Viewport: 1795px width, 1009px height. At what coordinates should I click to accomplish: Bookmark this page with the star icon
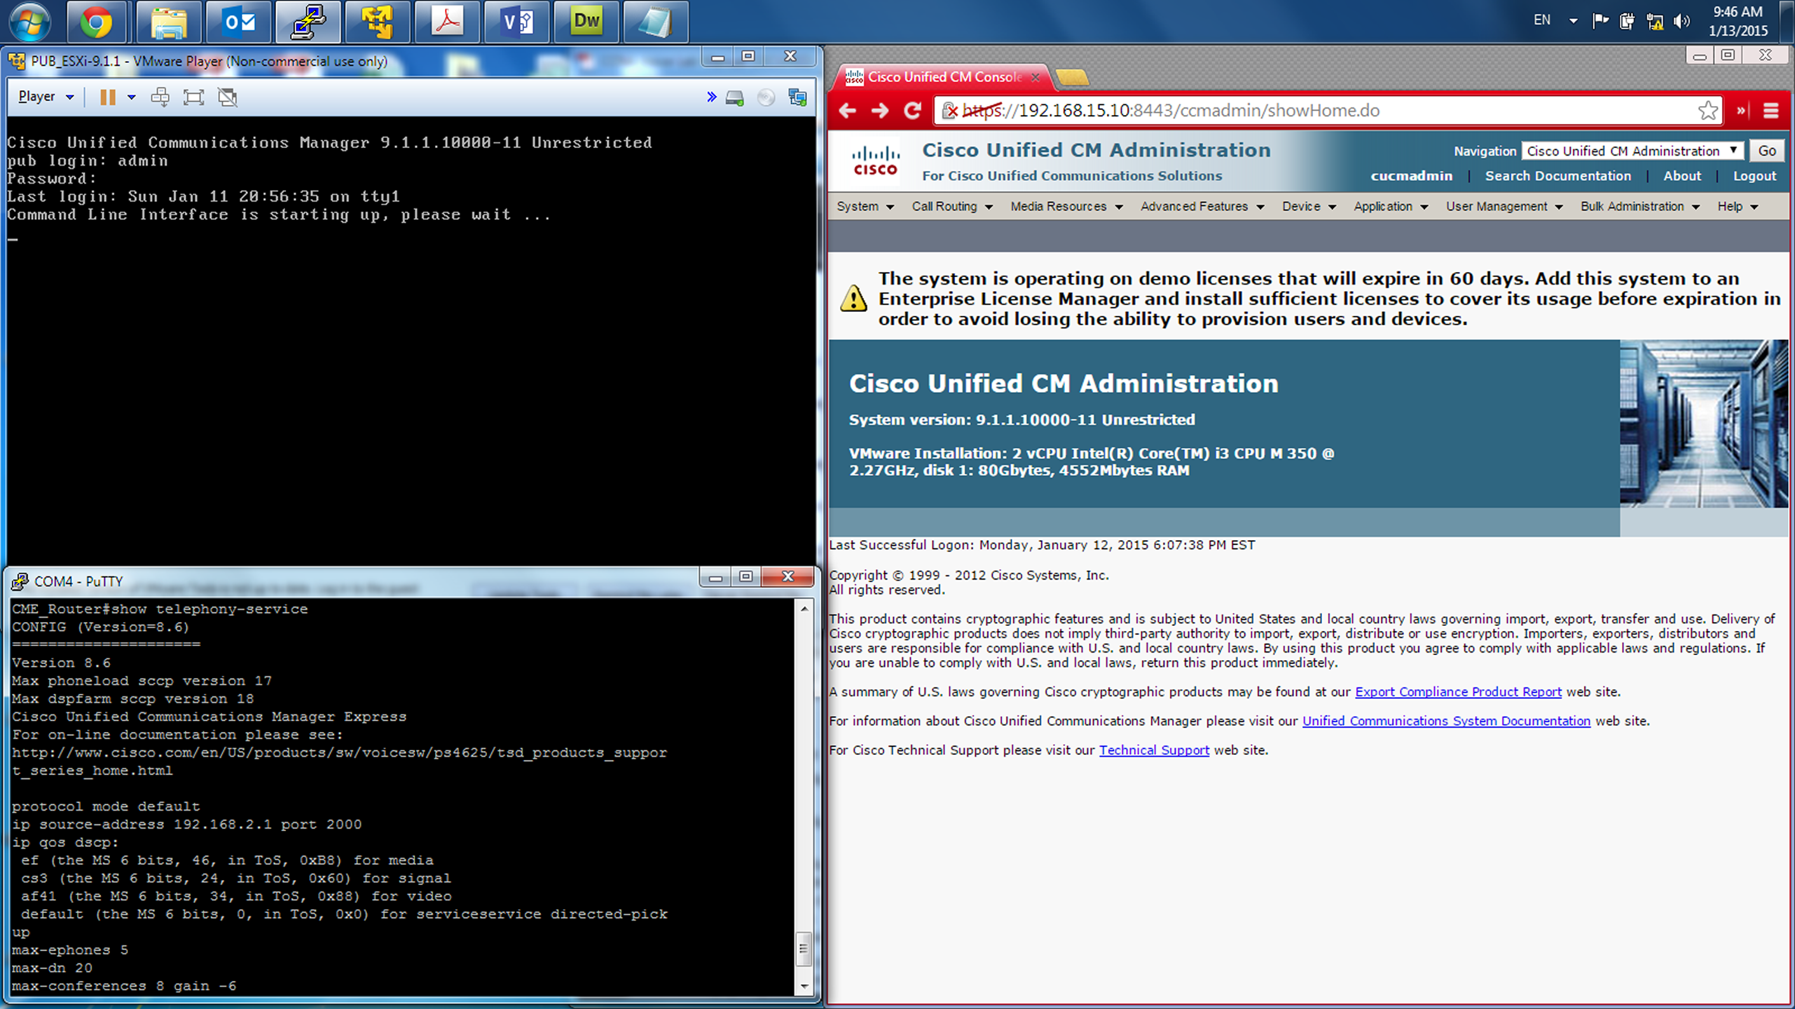(1708, 111)
